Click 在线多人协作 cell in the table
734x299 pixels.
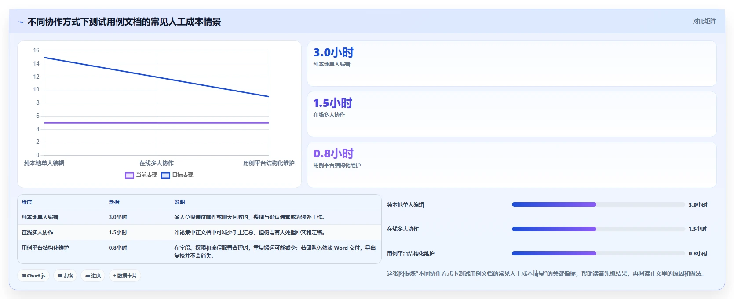pyautogui.click(x=37, y=233)
